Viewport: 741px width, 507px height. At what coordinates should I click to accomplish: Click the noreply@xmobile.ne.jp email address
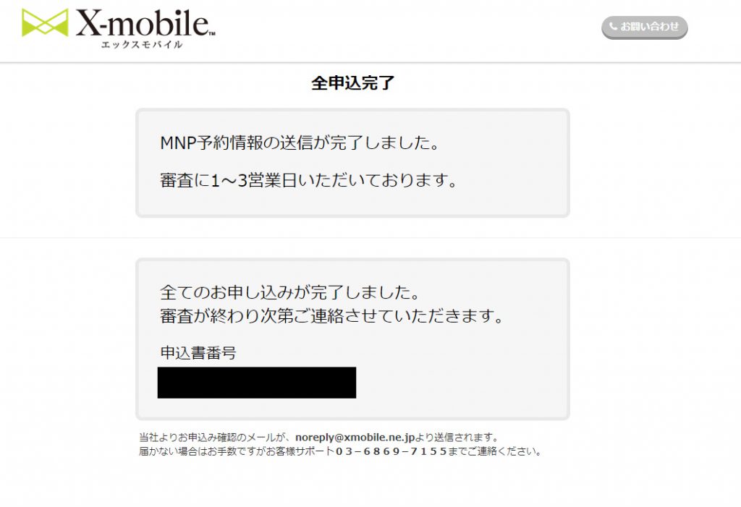point(355,437)
